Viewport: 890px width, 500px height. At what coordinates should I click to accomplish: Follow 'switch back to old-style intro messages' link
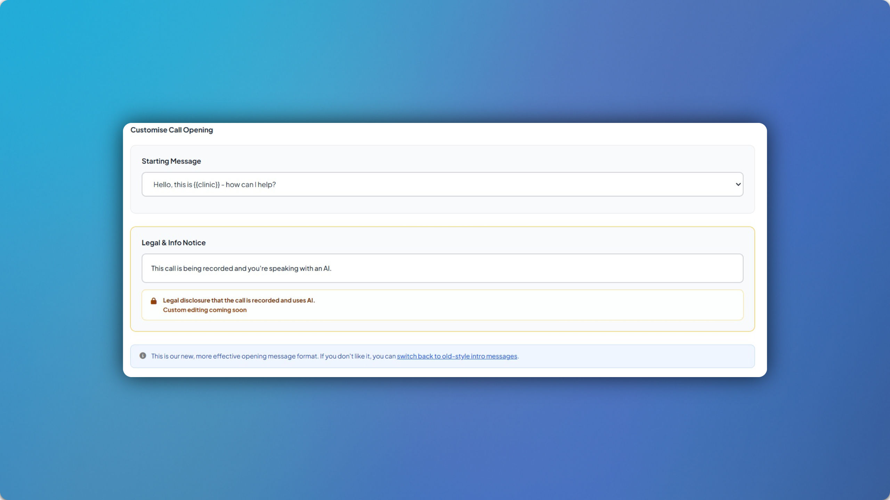(x=456, y=356)
